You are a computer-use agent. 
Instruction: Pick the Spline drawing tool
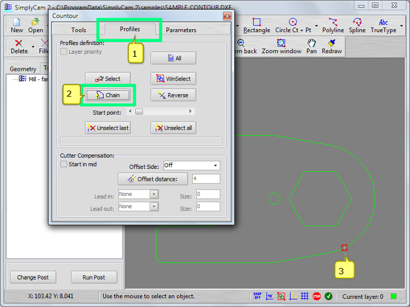click(357, 26)
